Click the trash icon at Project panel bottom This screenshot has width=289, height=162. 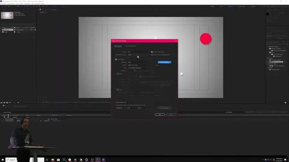[x=18, y=103]
